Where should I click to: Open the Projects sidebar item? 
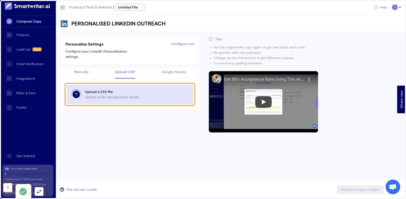coord(23,35)
